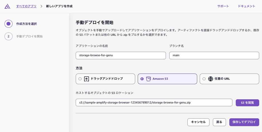Click the step 2 circle indicator
Image resolution: width=262 pixels, height=132 pixels.
point(9,36)
